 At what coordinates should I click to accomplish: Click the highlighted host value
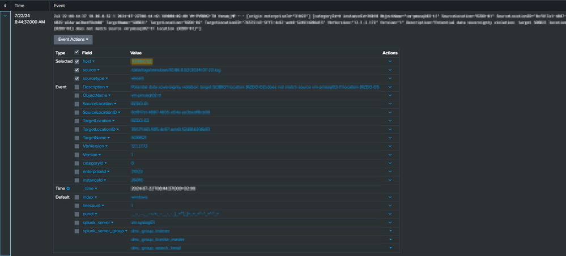(x=142, y=61)
